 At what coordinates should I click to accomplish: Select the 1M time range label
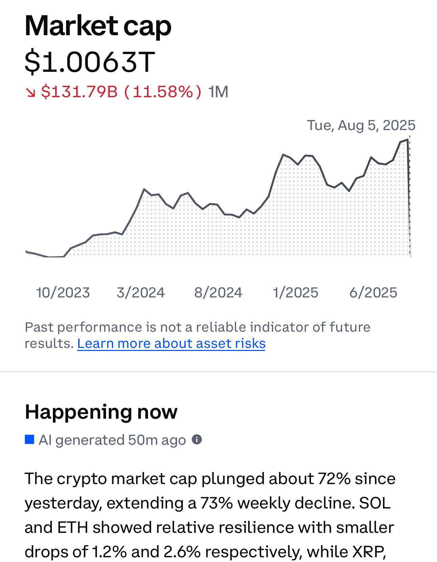(218, 92)
